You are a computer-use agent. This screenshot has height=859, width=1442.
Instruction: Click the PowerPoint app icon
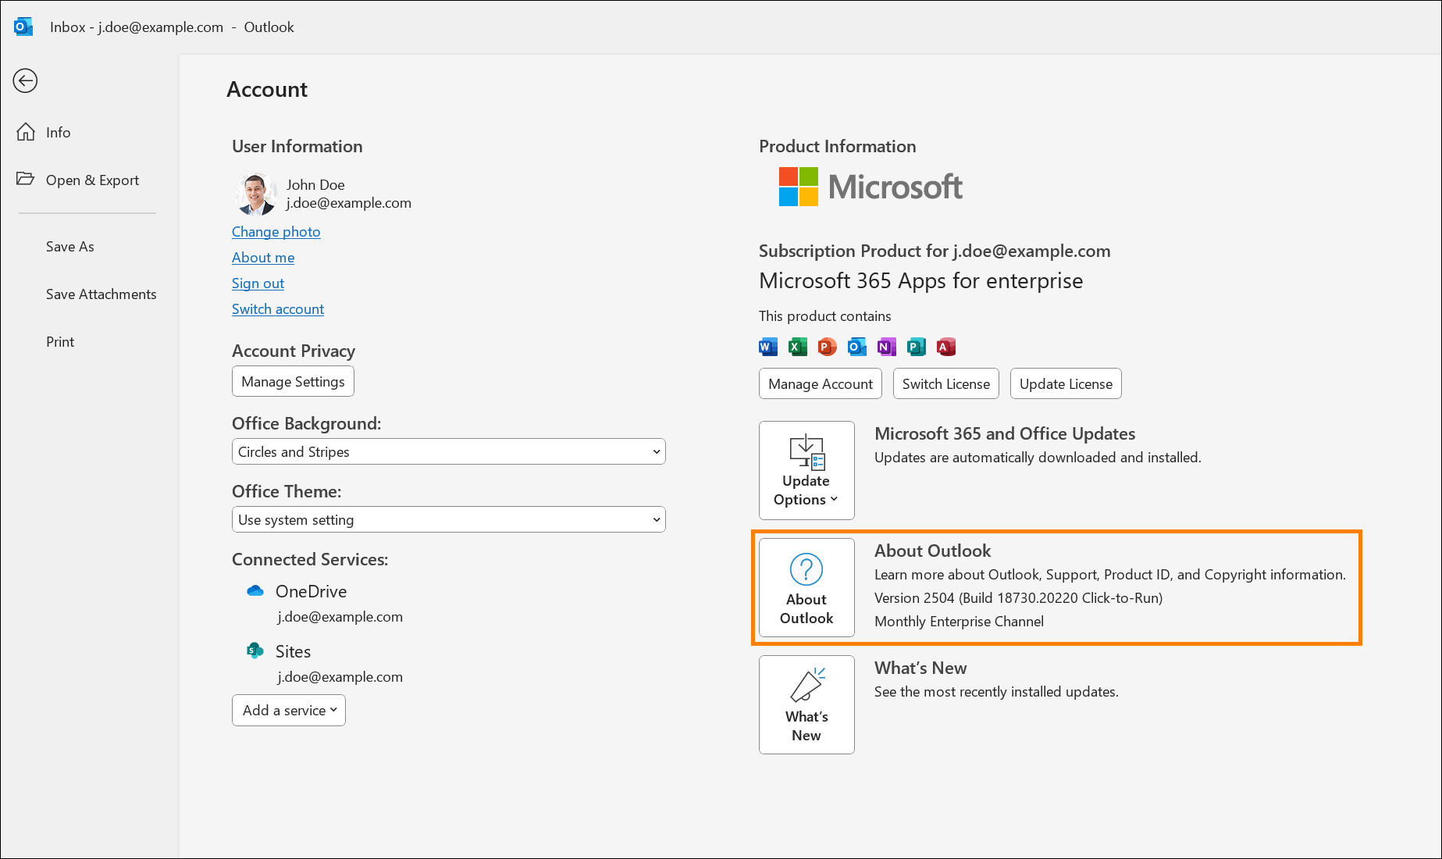[x=828, y=347]
